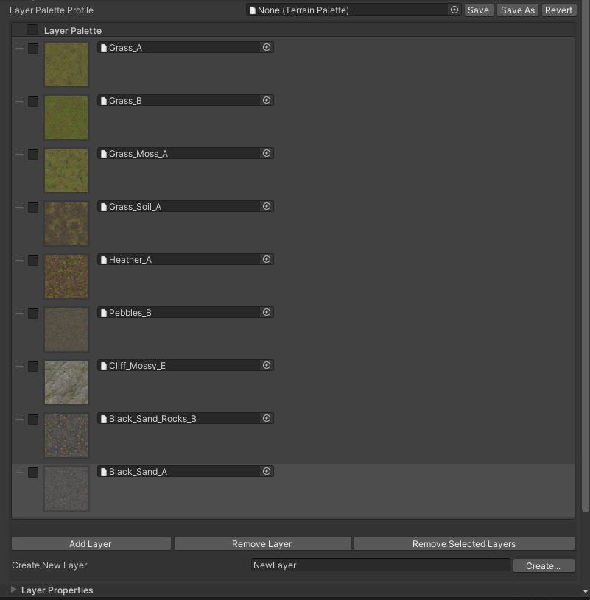The image size is (590, 600).
Task: Click the Save As button
Action: coord(518,10)
